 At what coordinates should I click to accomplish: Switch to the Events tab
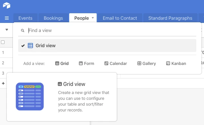pos(25,18)
